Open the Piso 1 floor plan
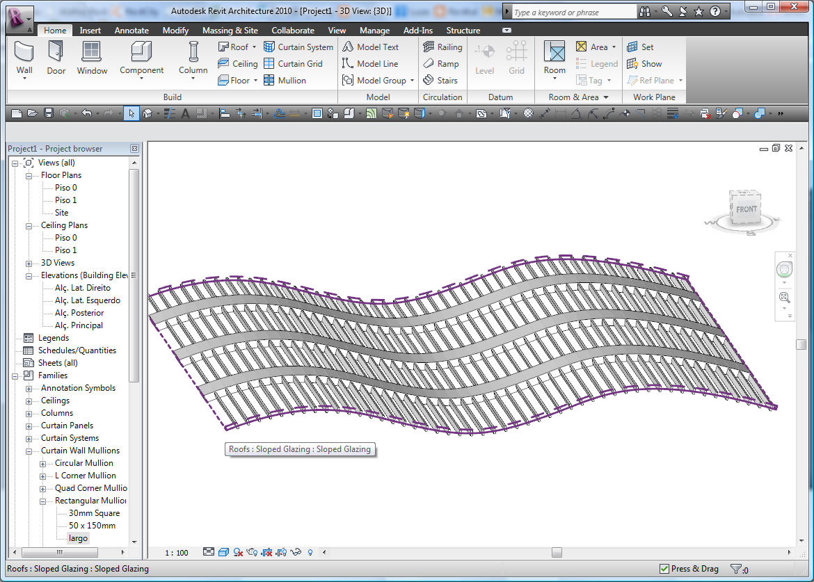This screenshot has width=814, height=582. [x=66, y=200]
